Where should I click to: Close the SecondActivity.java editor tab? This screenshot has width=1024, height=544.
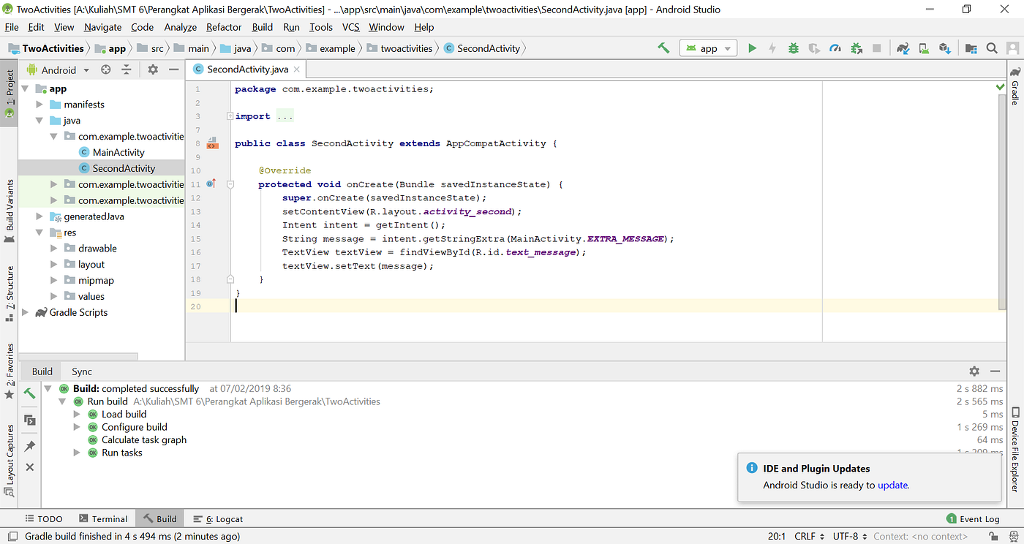coord(296,69)
